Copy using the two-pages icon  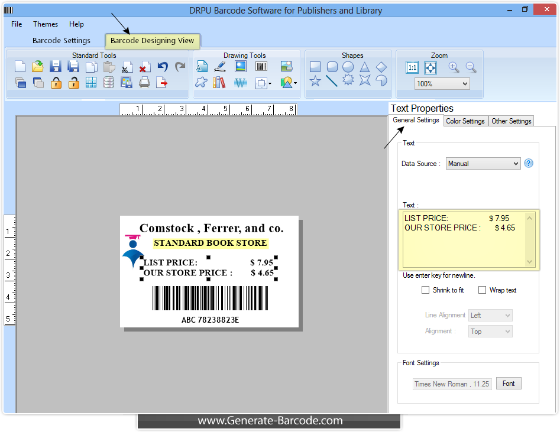pyautogui.click(x=92, y=67)
